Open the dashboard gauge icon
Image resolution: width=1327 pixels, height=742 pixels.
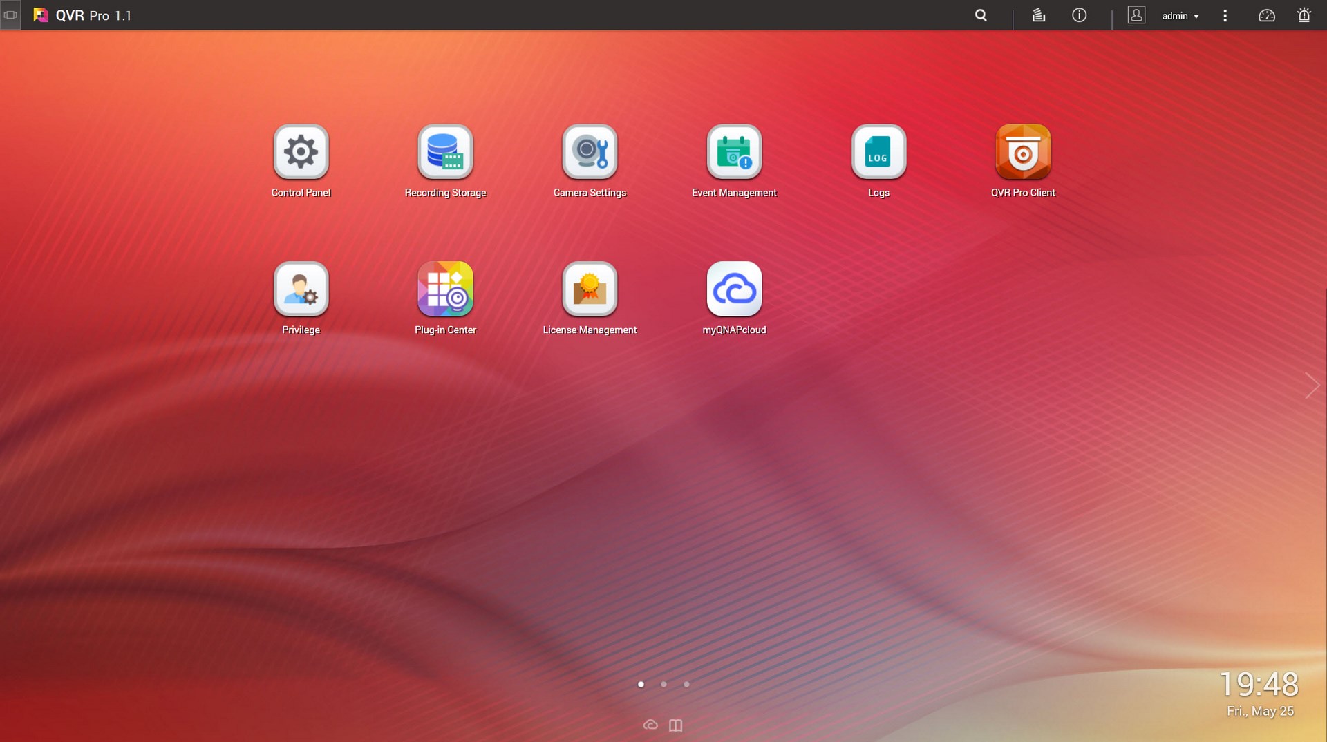click(1266, 15)
